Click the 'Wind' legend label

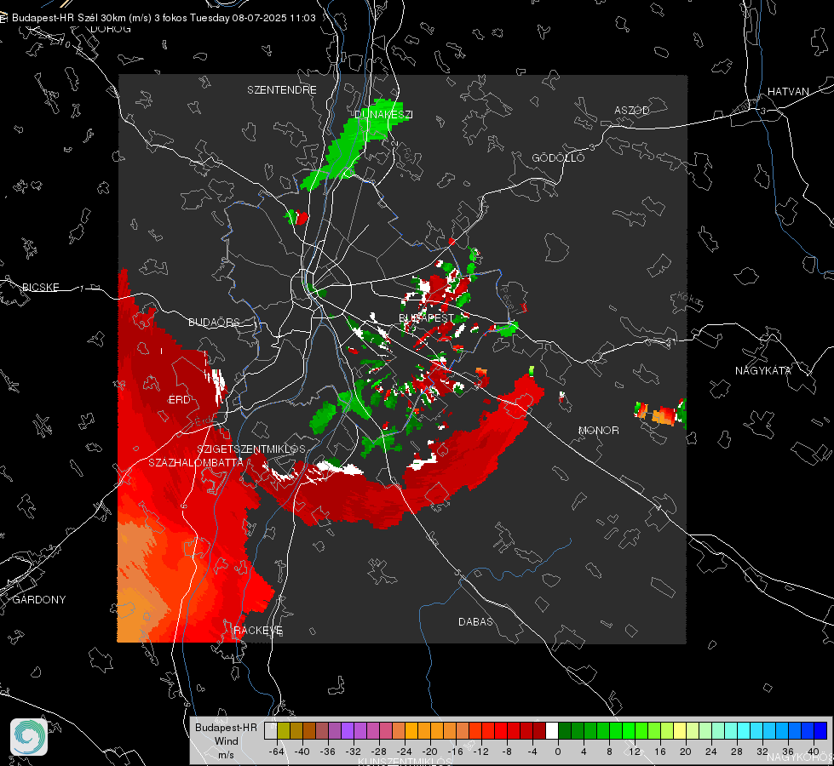pos(226,741)
